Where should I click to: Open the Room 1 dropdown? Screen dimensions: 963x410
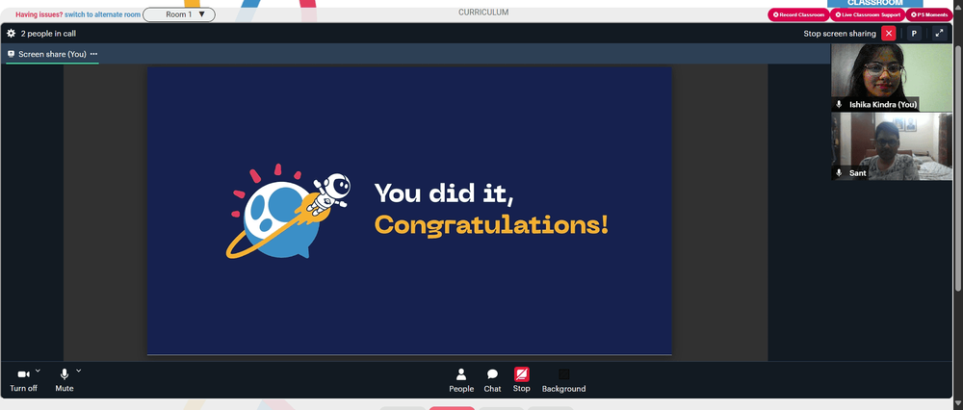pos(179,14)
